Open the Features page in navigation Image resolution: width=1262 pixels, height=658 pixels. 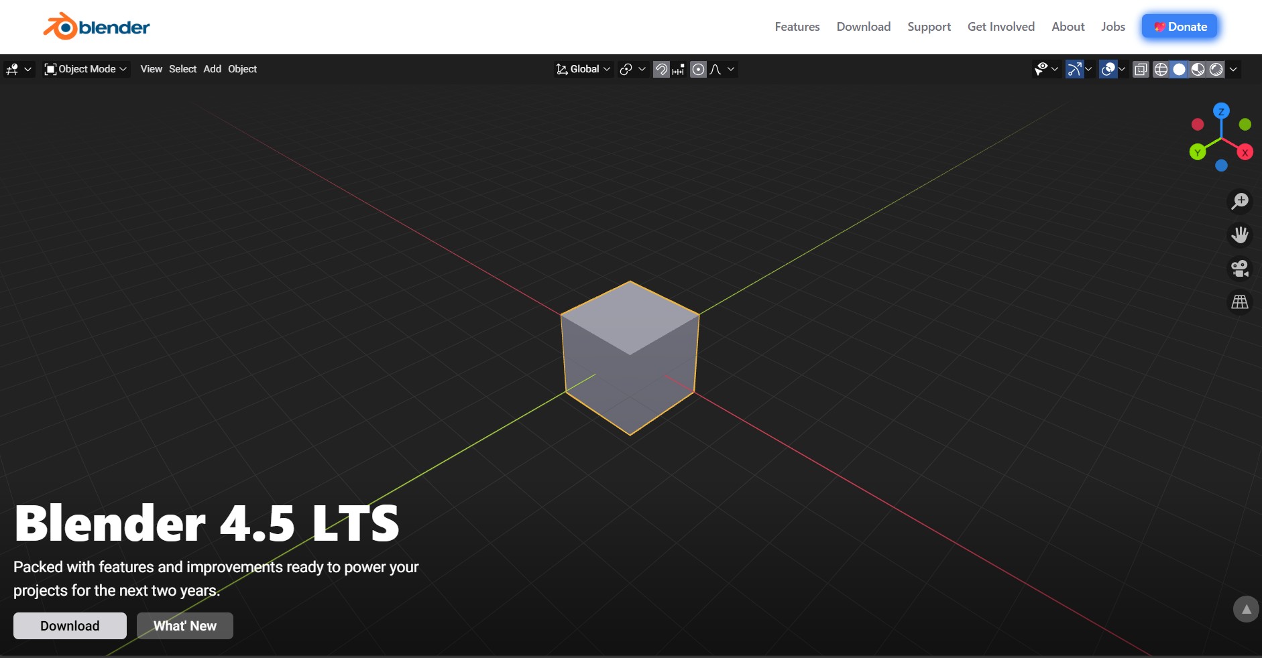tap(797, 27)
